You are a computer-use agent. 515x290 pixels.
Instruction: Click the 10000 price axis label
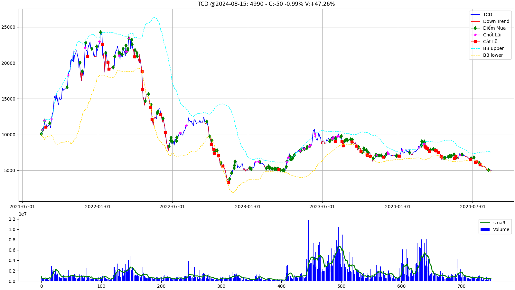(x=8, y=135)
